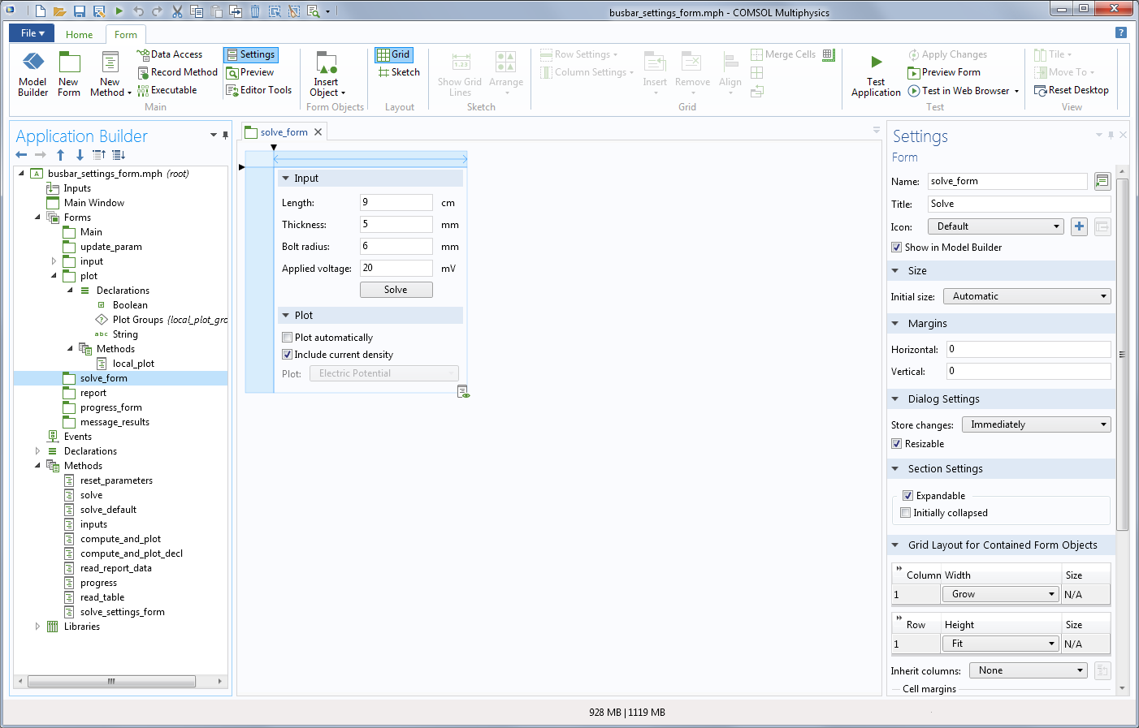The height and width of the screenshot is (728, 1139).
Task: Click the Save icon in the title bar
Action: point(79,11)
